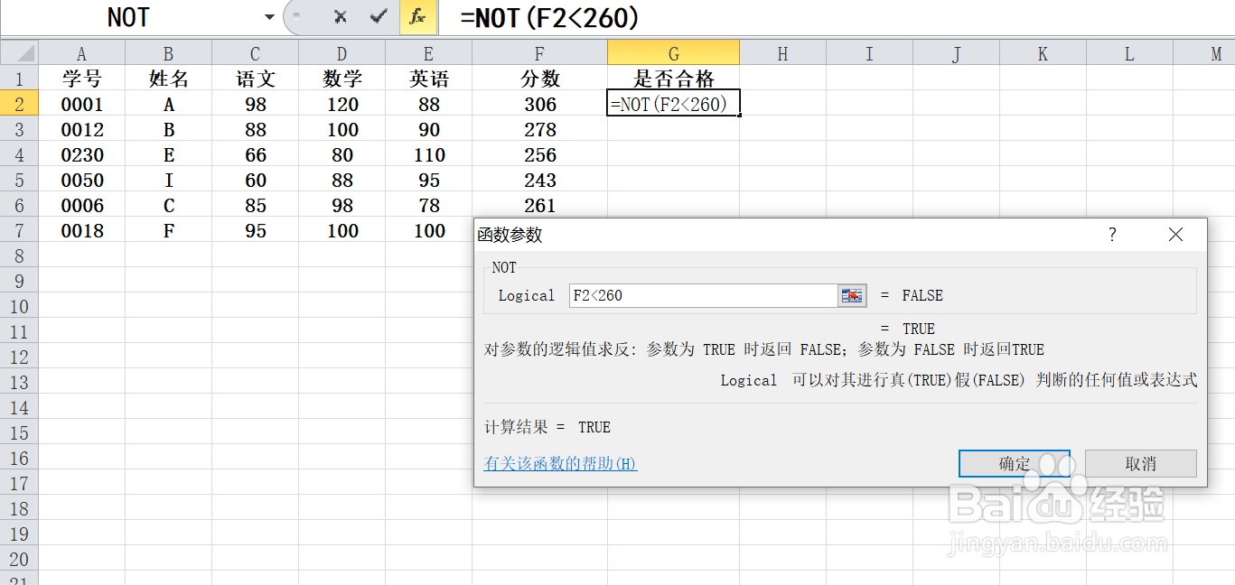Click the student ID 0012 cell

click(81, 129)
